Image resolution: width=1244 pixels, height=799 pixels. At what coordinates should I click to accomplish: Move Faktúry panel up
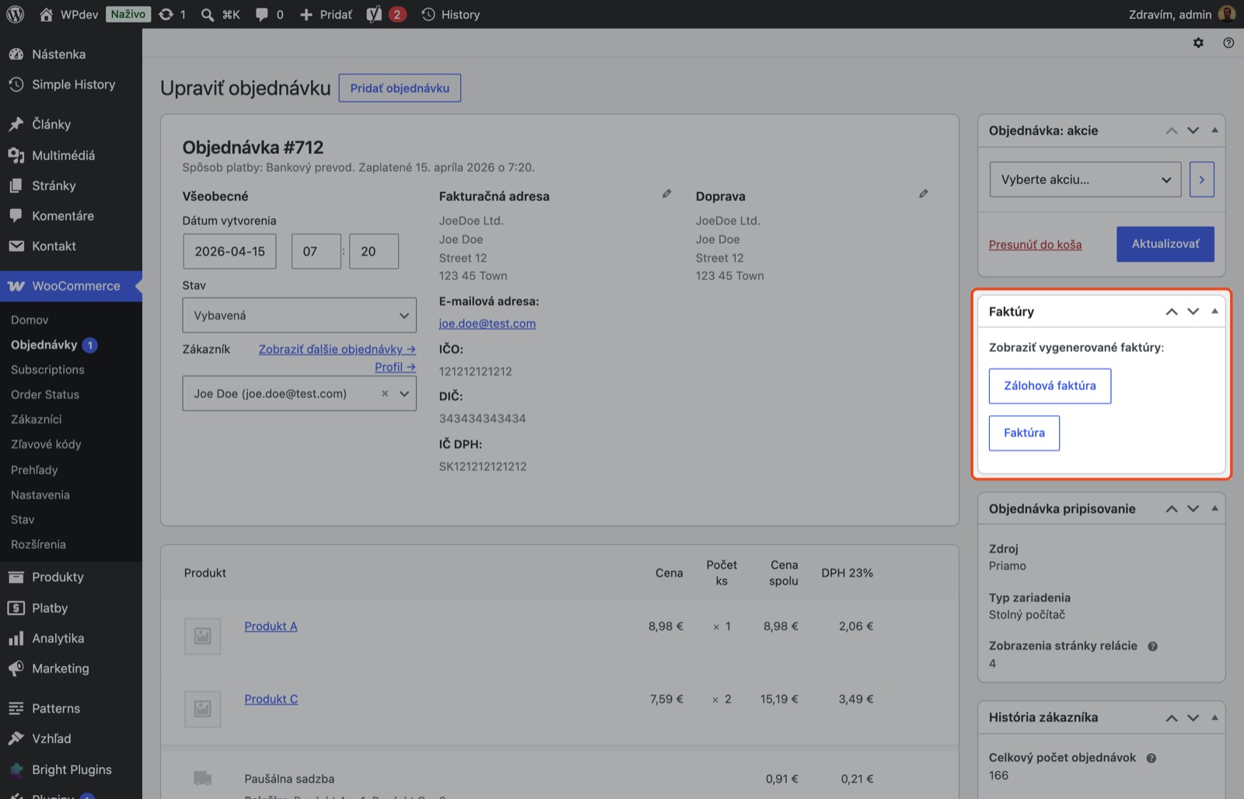coord(1172,312)
